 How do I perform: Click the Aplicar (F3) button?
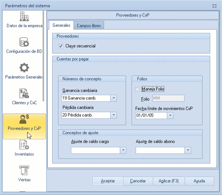(169, 181)
